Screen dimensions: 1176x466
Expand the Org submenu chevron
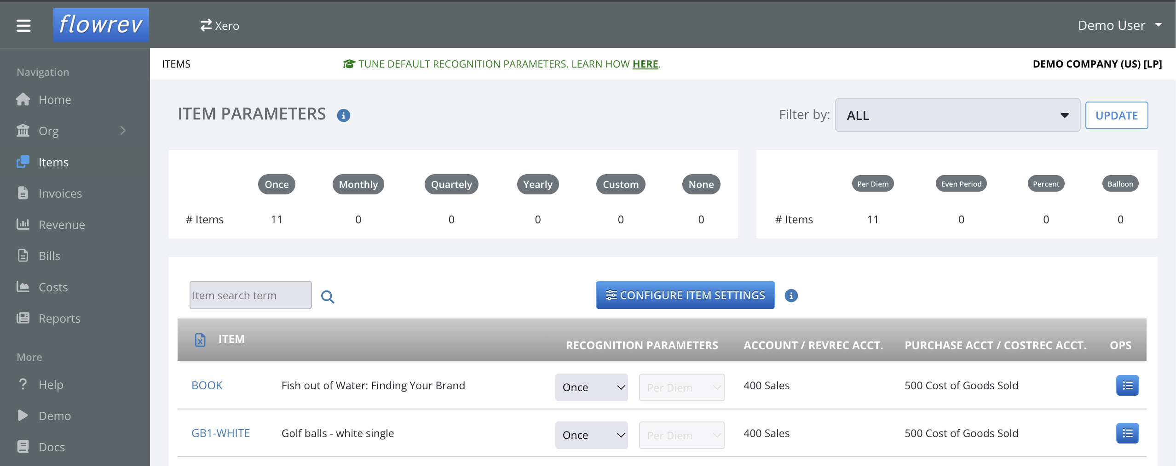pos(123,131)
